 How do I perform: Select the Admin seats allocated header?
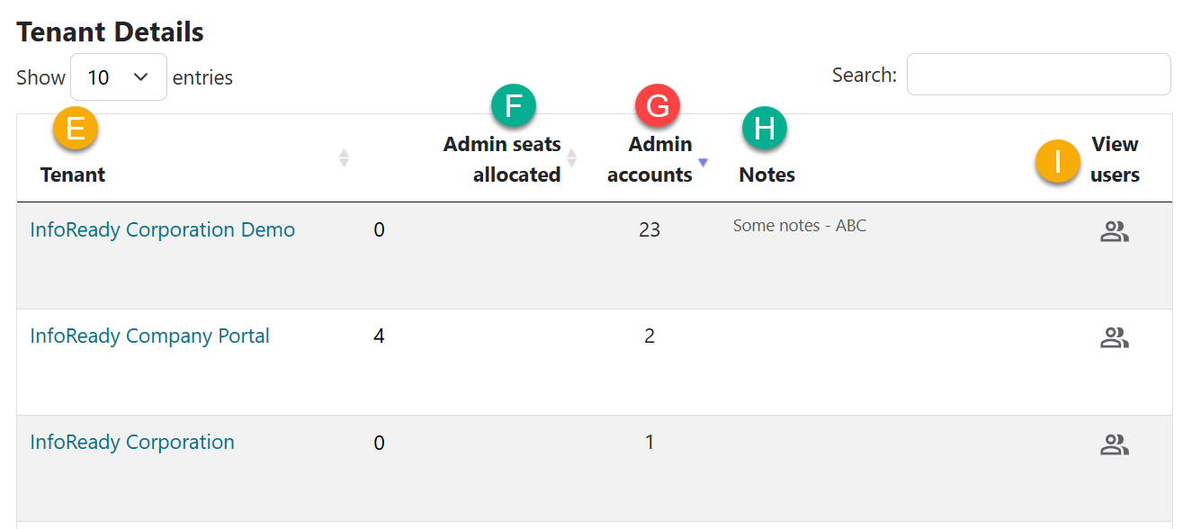pyautogui.click(x=502, y=159)
